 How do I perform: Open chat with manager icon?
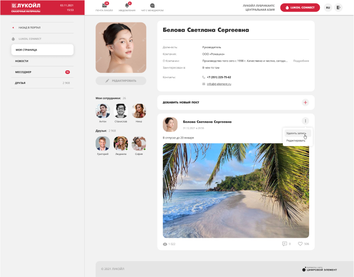(x=152, y=6)
